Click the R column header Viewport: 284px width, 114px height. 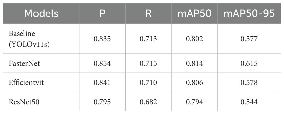coord(149,13)
